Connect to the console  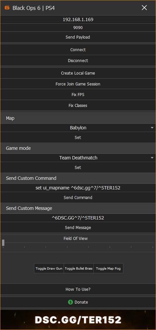(78, 50)
